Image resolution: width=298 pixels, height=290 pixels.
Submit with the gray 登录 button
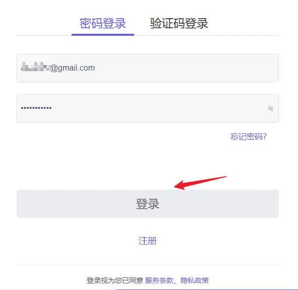[148, 204]
